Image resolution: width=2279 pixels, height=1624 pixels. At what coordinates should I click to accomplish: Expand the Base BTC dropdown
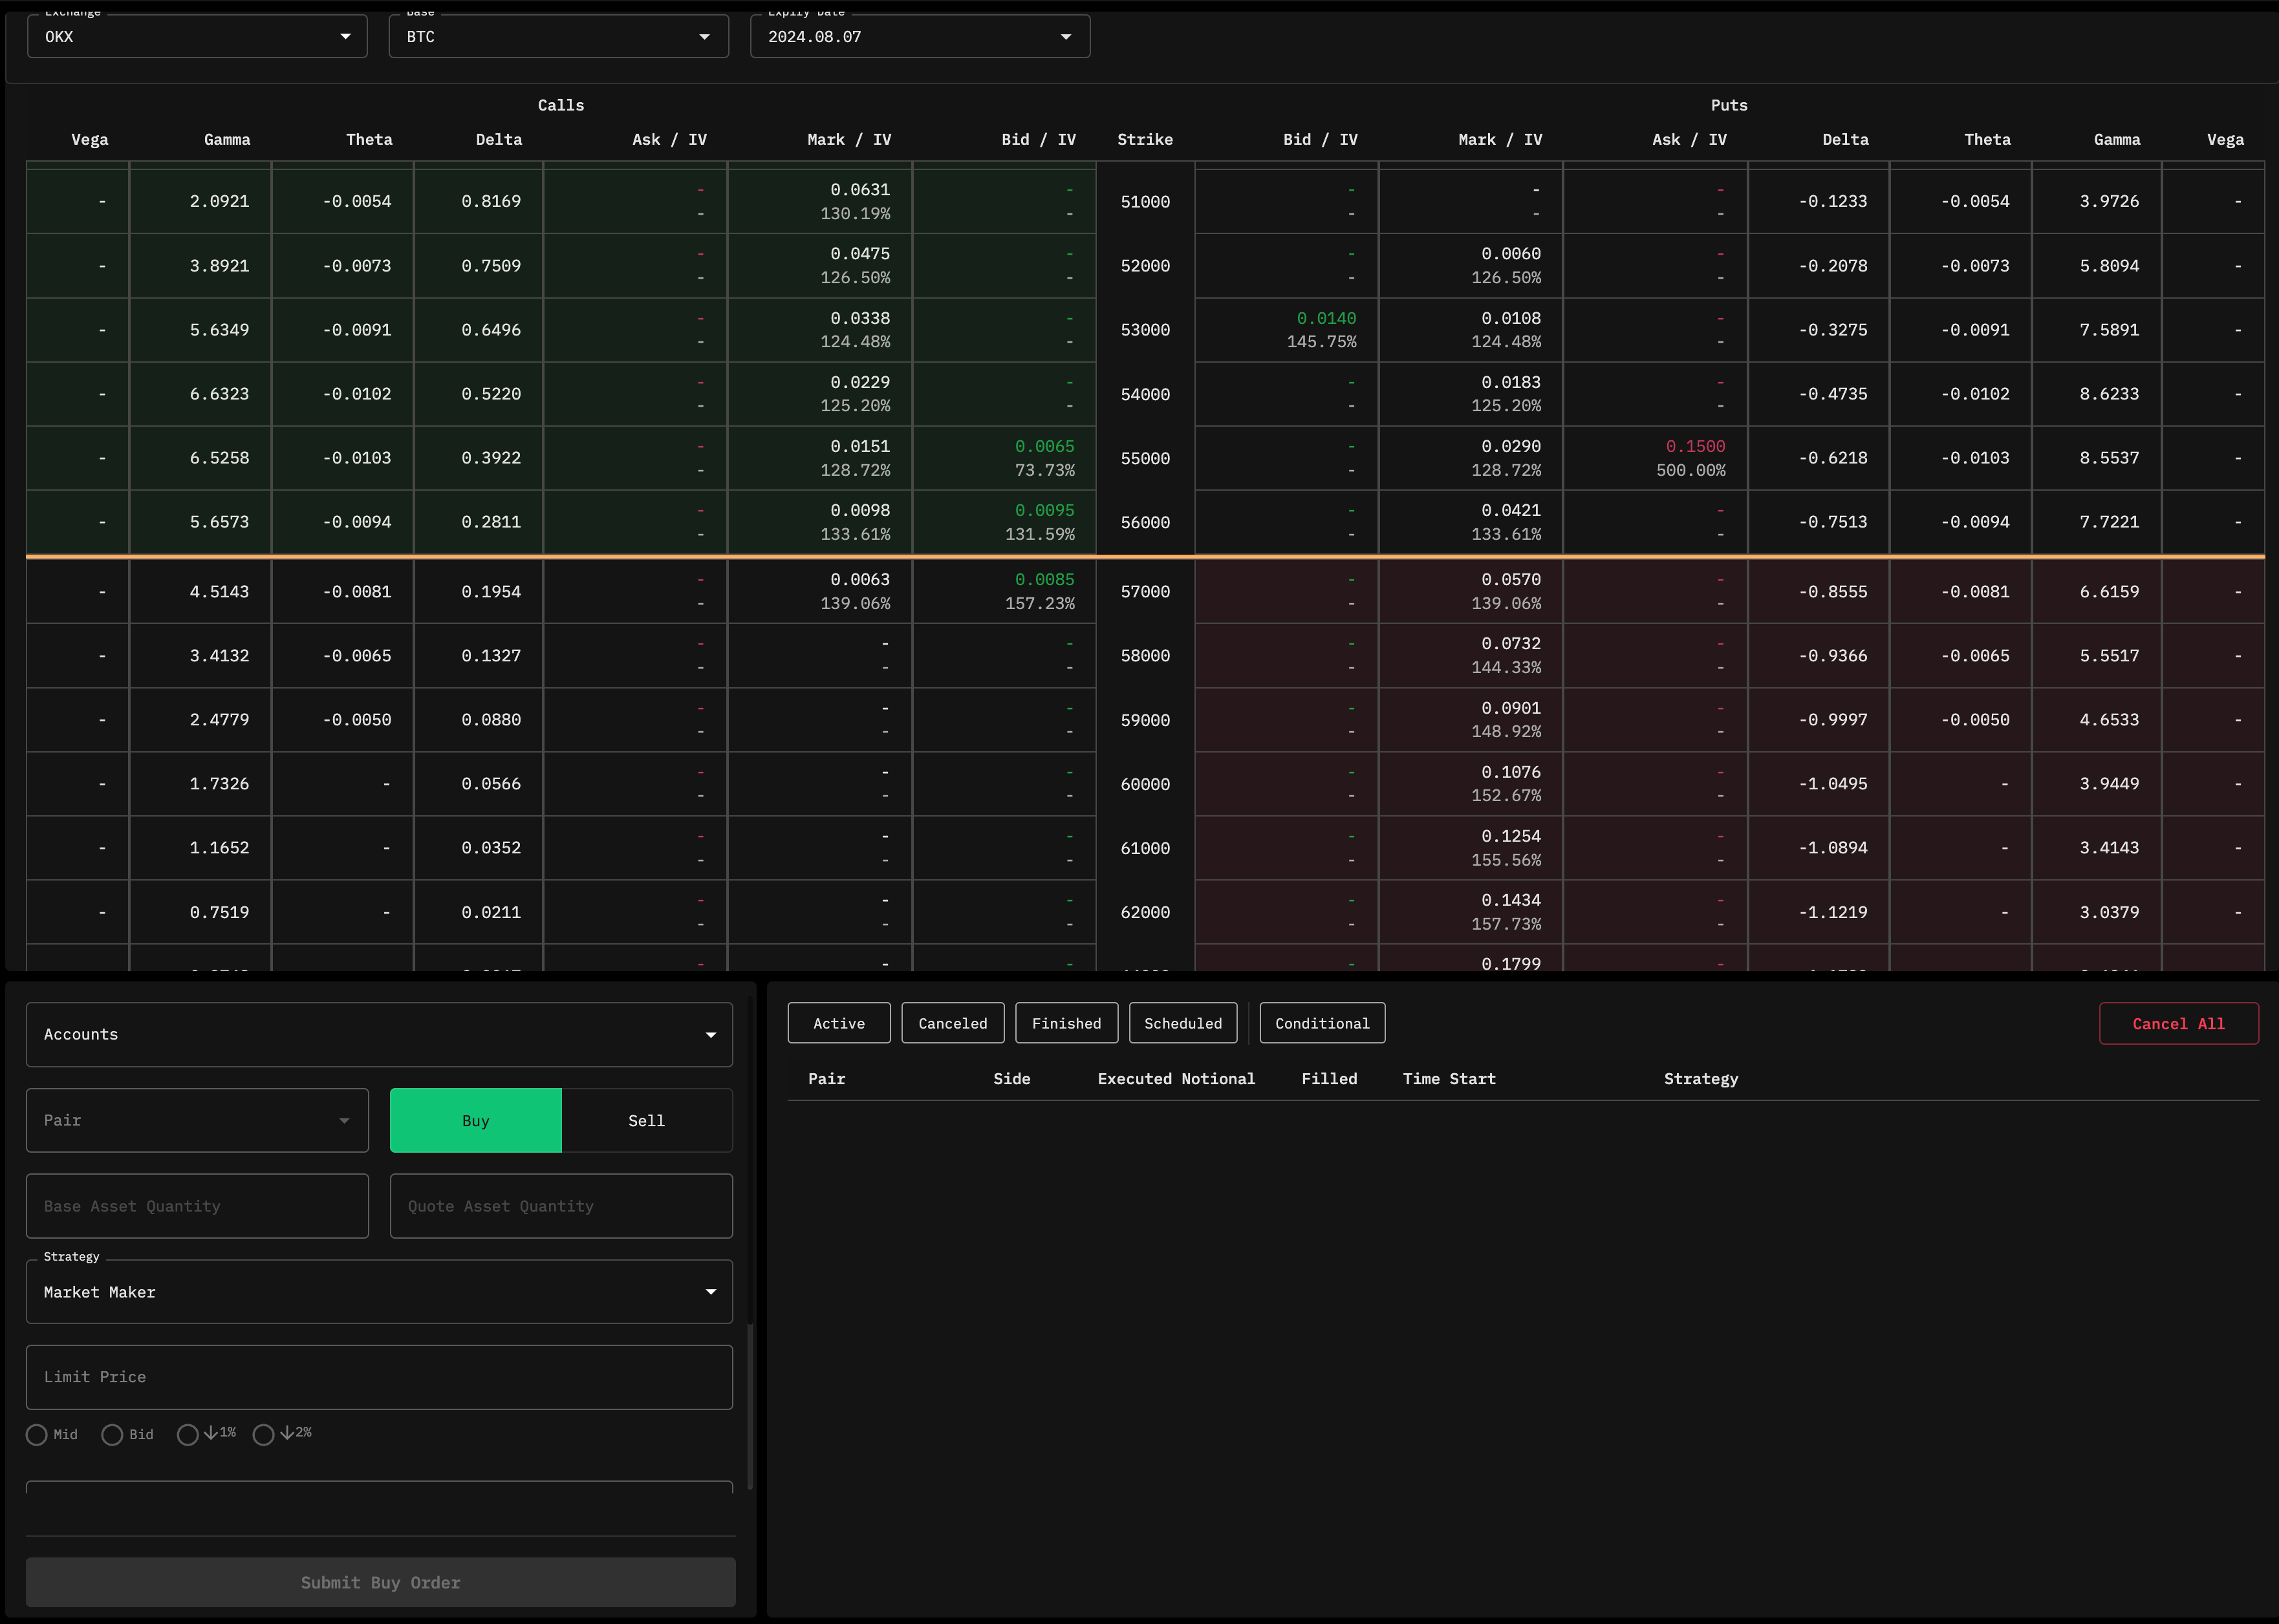(704, 37)
